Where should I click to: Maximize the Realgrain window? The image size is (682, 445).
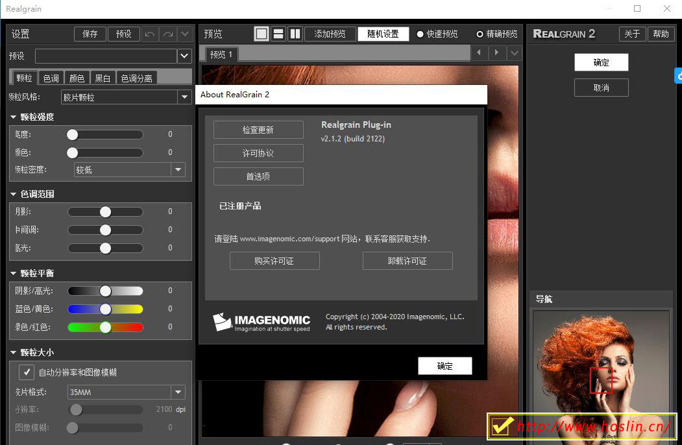(637, 8)
